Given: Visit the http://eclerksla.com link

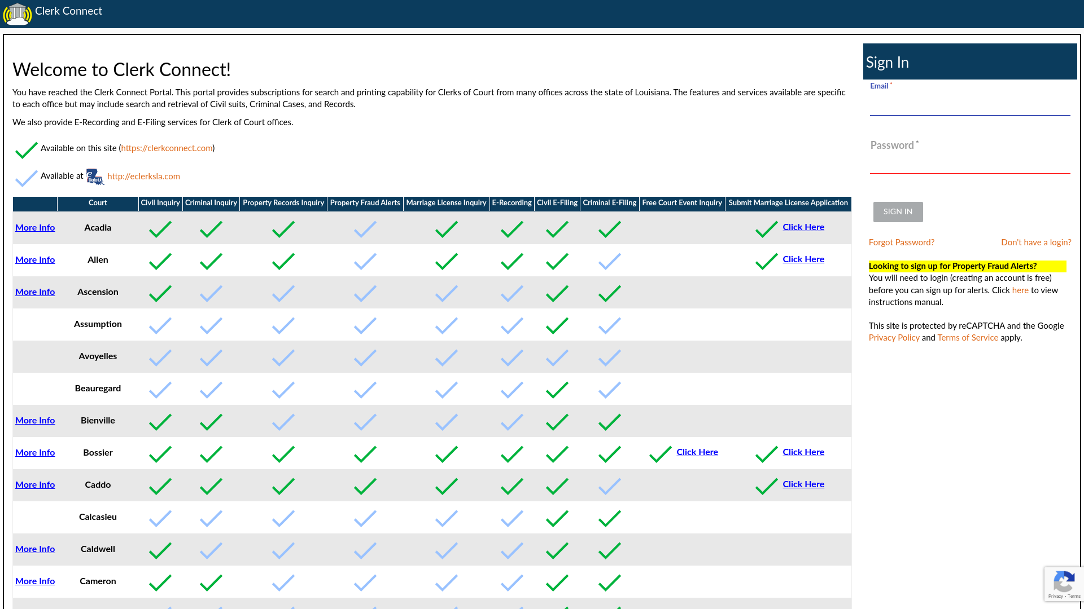Looking at the screenshot, I should (x=143, y=176).
